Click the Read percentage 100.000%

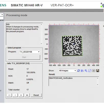pyautogui.click(x=31, y=73)
